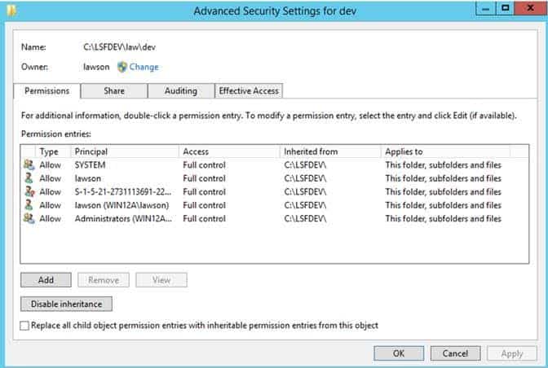Click the Cancel button
Viewport: 548px width, 368px height.
click(x=455, y=353)
